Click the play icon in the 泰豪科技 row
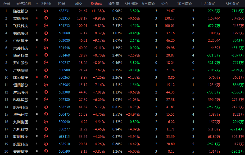The image size is (245, 155). pyautogui.click(x=46, y=151)
